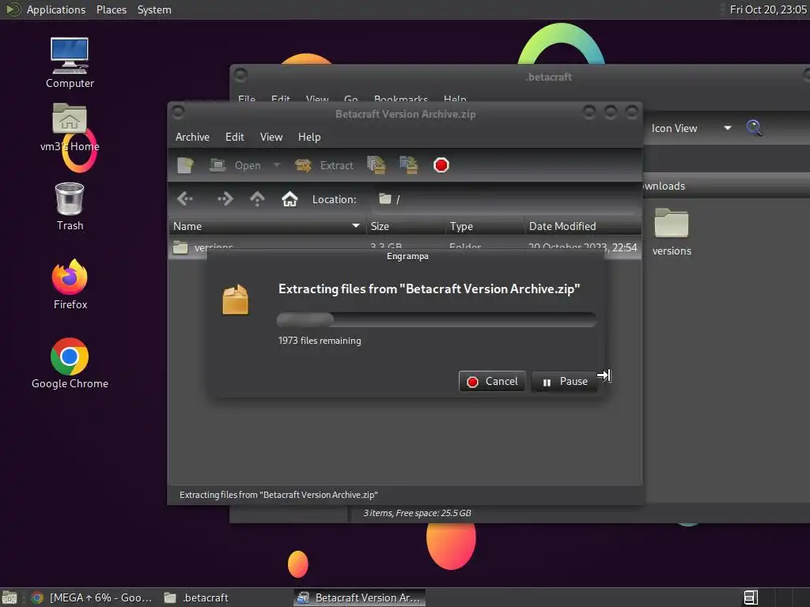Go back with the left arrow icon
This screenshot has height=607, width=810.
pyautogui.click(x=185, y=198)
